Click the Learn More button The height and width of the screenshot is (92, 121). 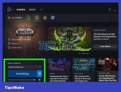click(105, 46)
